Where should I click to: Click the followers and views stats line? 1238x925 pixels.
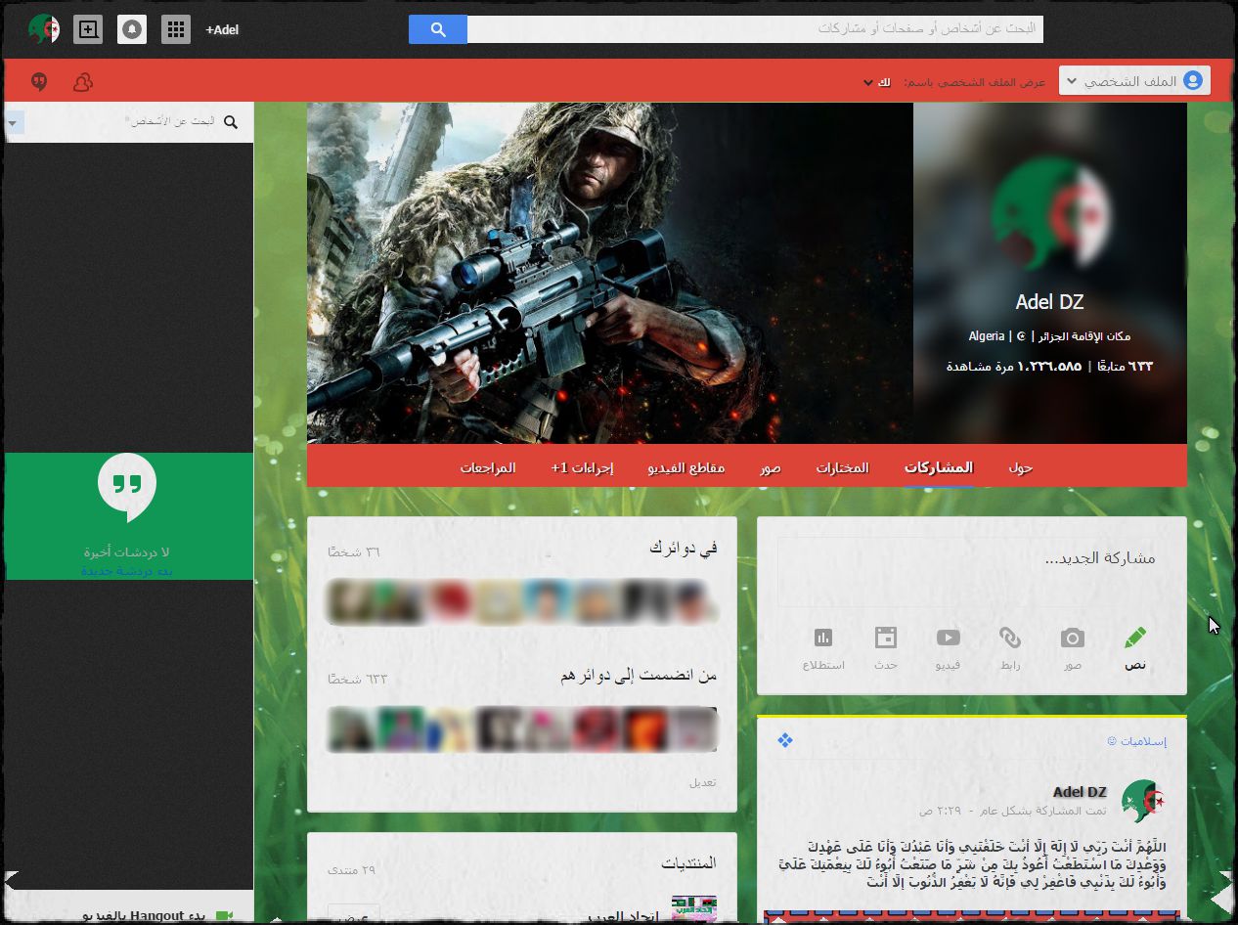point(1049,367)
